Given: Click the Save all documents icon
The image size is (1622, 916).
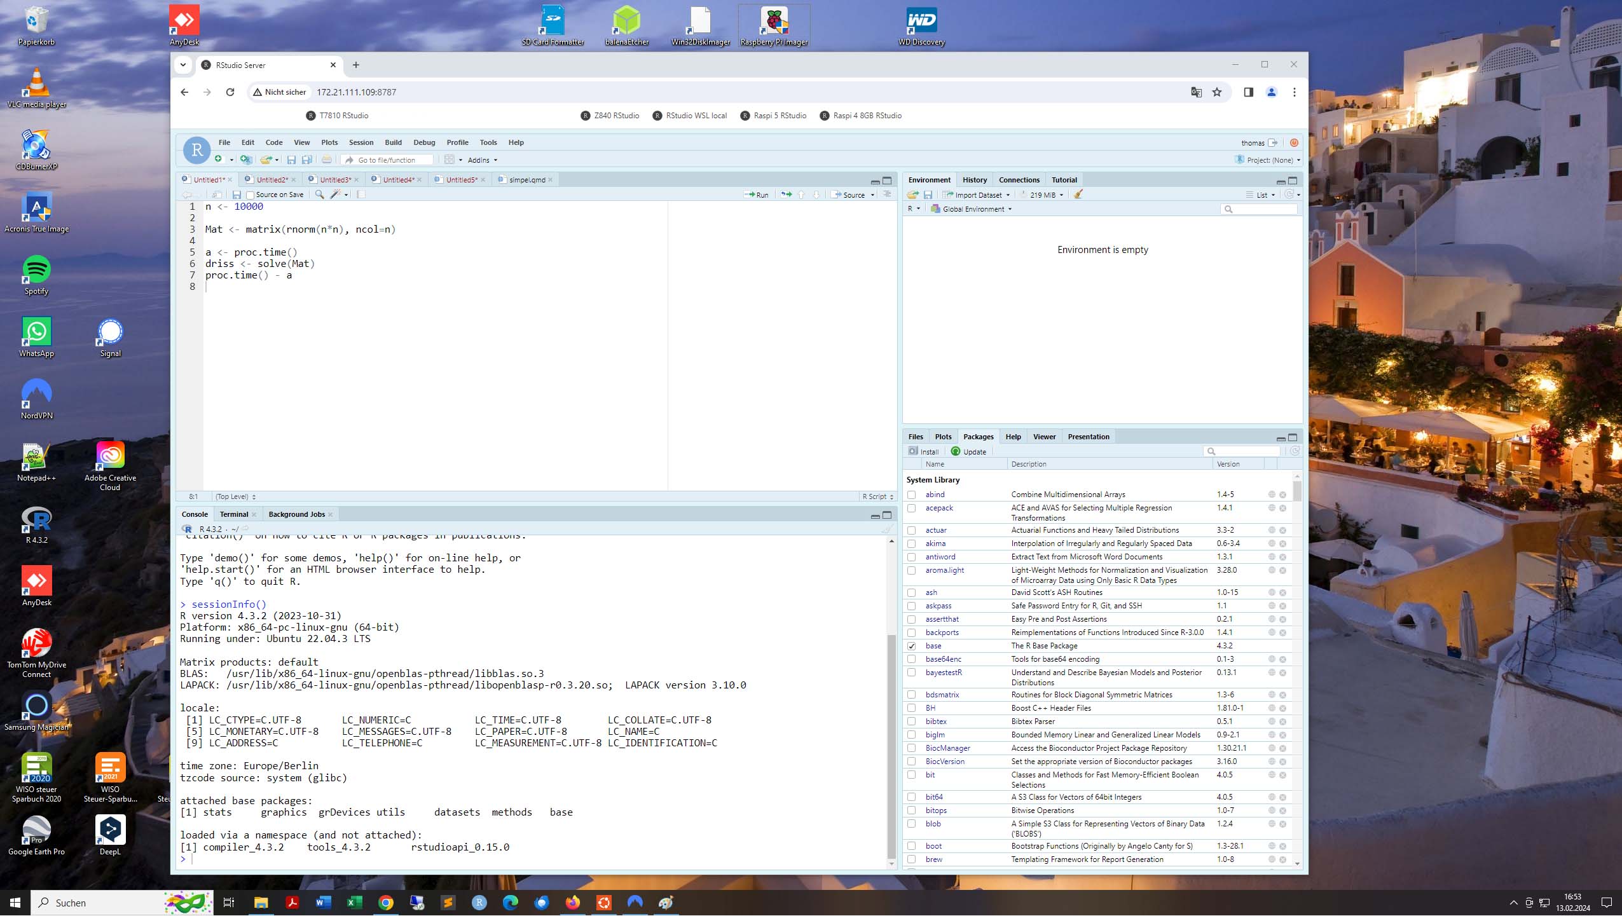Looking at the screenshot, I should pyautogui.click(x=307, y=160).
